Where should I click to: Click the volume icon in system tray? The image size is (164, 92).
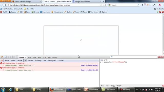pos(152,90)
